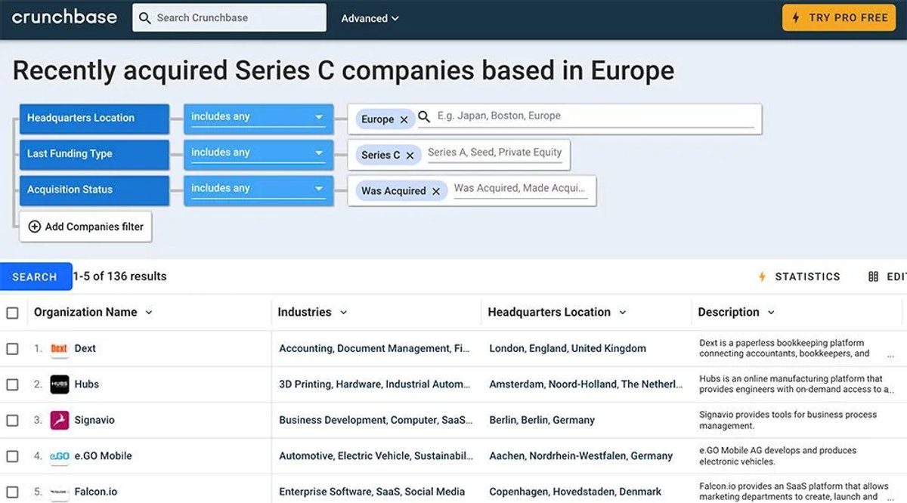Open the includes any dropdown for Last Funding Type
The height and width of the screenshot is (503, 907).
(258, 153)
